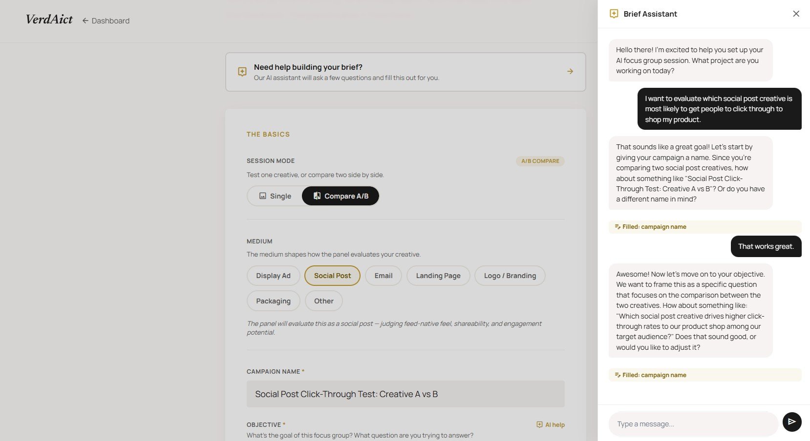
Task: Select Single session mode
Action: (x=275, y=196)
